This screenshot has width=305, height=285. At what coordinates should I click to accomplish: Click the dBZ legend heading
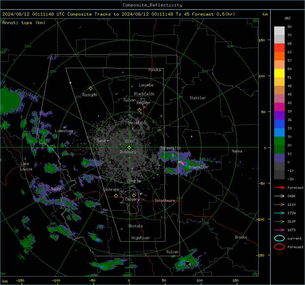(x=287, y=18)
